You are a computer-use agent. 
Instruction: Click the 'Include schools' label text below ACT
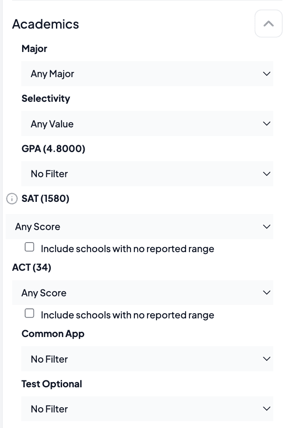coord(128,315)
